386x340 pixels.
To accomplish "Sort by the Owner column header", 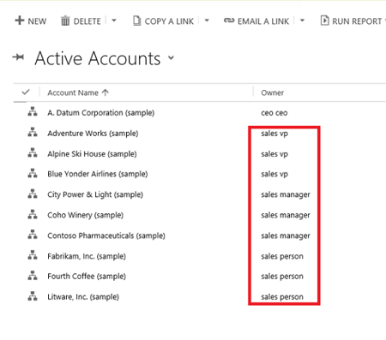I will (272, 92).
